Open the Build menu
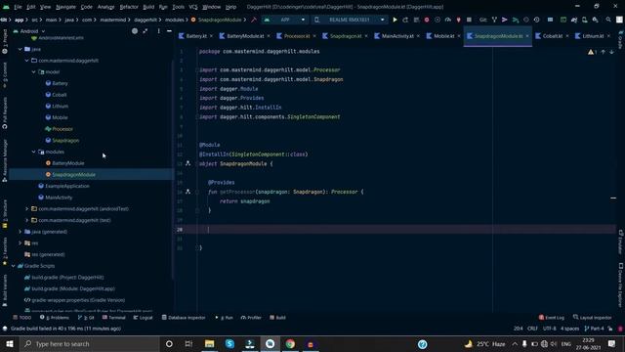 [x=148, y=7]
